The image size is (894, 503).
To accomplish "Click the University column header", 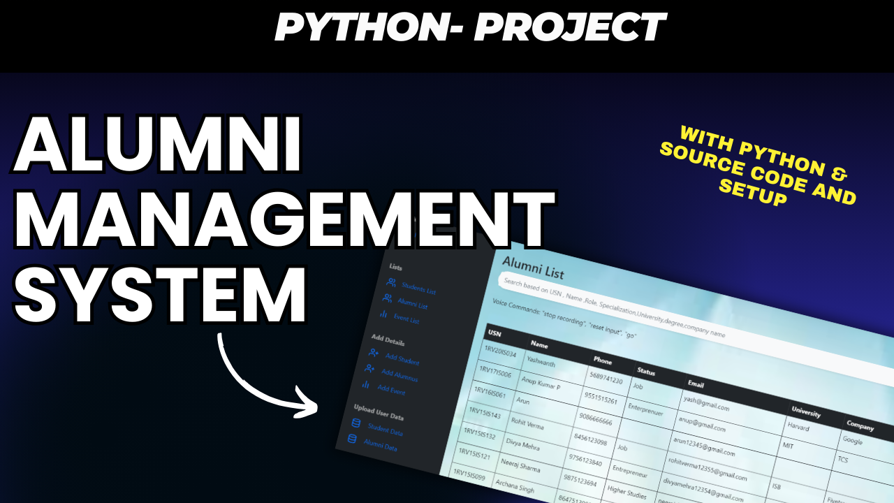I will click(806, 412).
